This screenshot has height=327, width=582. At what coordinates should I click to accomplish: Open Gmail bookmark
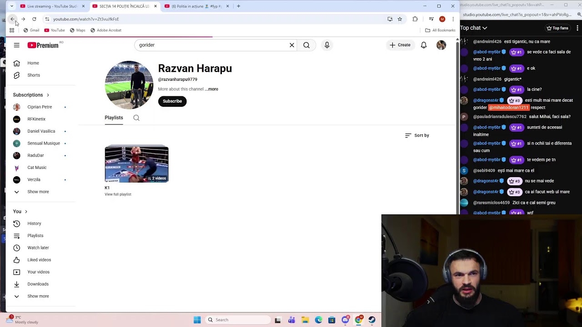click(31, 30)
